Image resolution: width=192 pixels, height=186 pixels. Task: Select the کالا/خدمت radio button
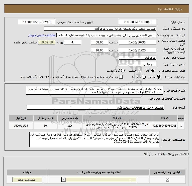point(123,71)
